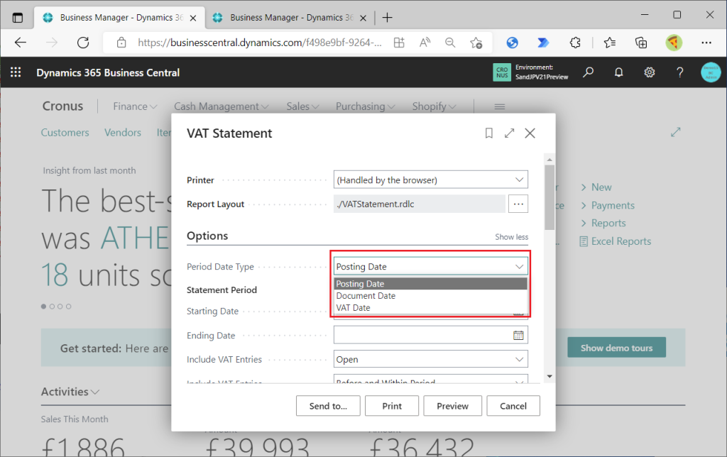Open Excel Reports link

(621, 241)
